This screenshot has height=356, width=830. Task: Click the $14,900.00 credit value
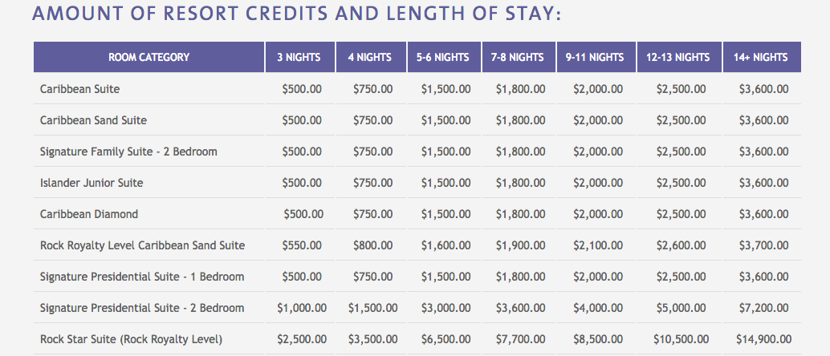[764, 339]
